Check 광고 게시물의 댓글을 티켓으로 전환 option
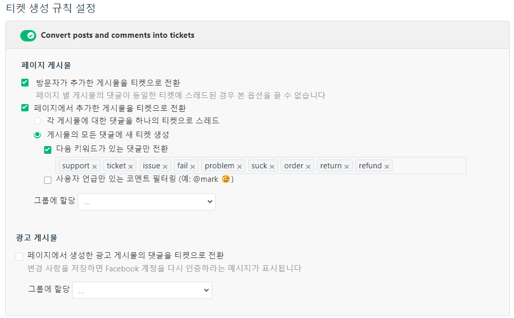This screenshot has width=514, height=318. (19, 256)
